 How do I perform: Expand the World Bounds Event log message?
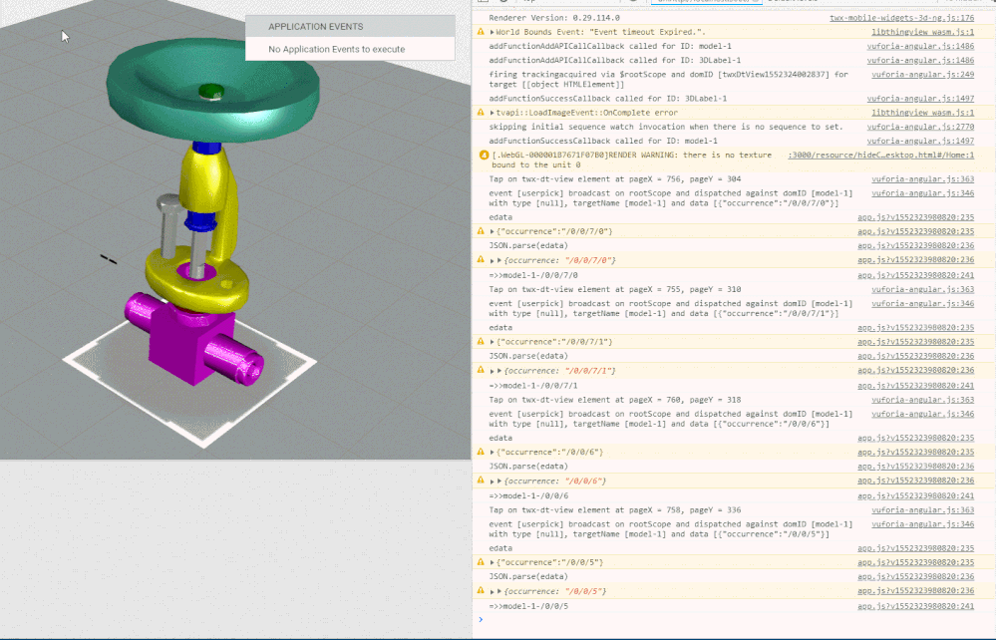492,32
